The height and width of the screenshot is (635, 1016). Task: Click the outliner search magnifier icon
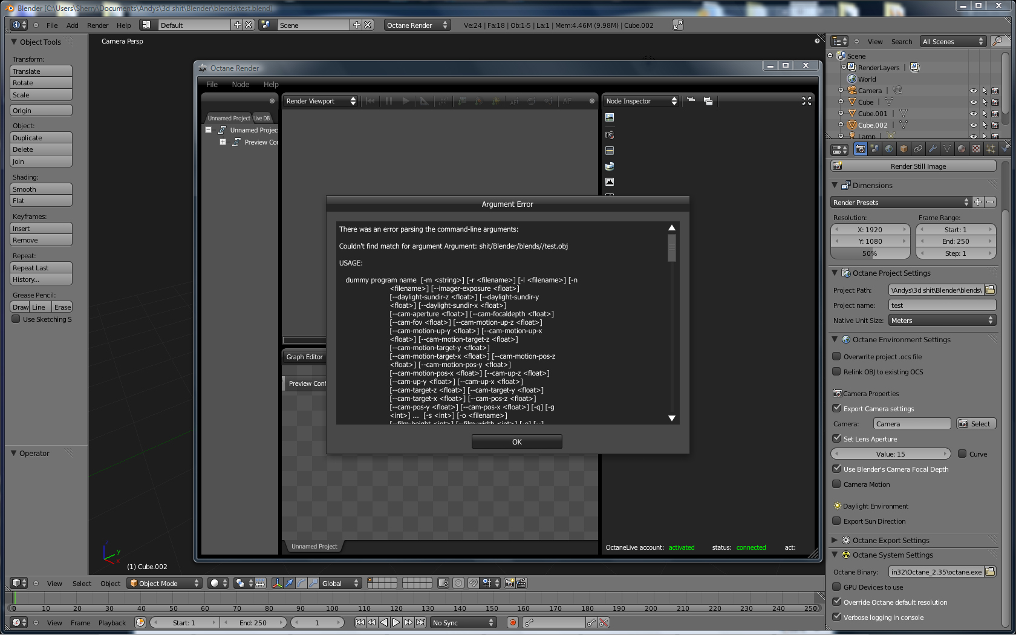[x=998, y=41]
